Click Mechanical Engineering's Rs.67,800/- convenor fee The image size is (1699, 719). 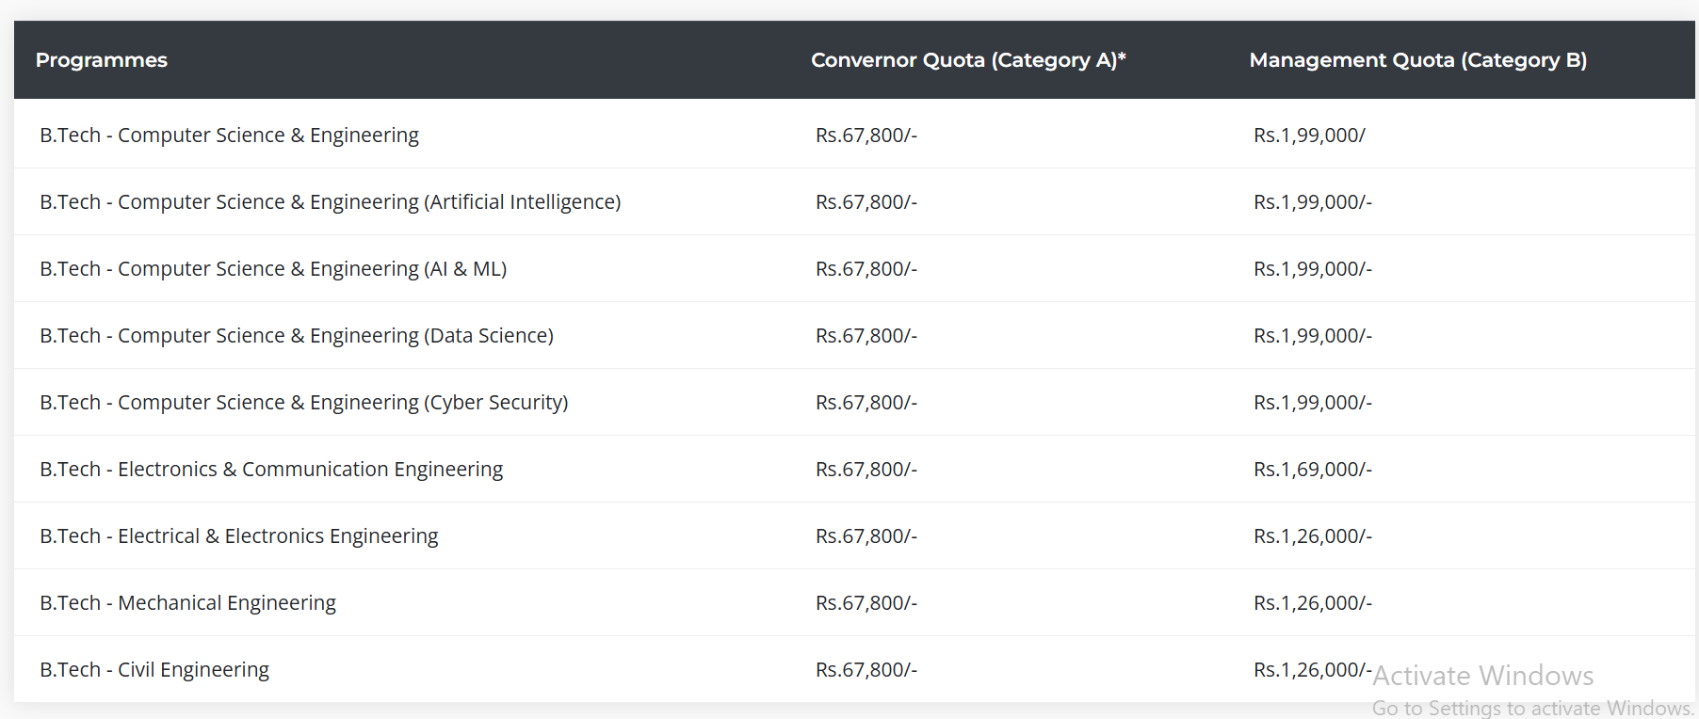tap(866, 603)
